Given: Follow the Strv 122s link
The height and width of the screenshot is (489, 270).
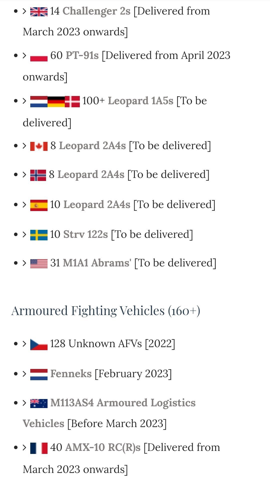Looking at the screenshot, I should pyautogui.click(x=86, y=234).
